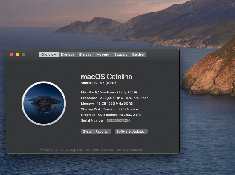Open the Licence Agreement link
The height and width of the screenshot is (175, 235).
128,150
